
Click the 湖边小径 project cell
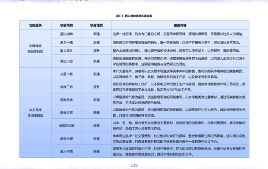point(66,61)
